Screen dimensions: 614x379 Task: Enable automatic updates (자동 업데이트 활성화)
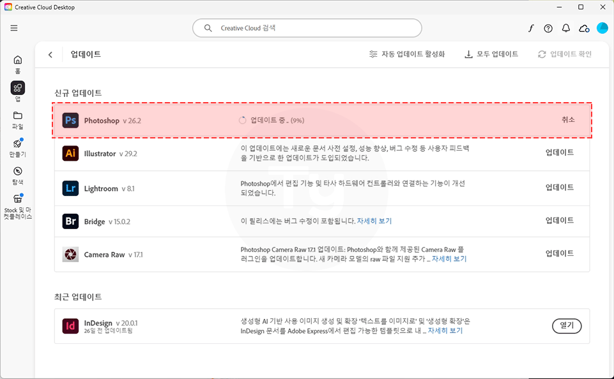point(407,54)
